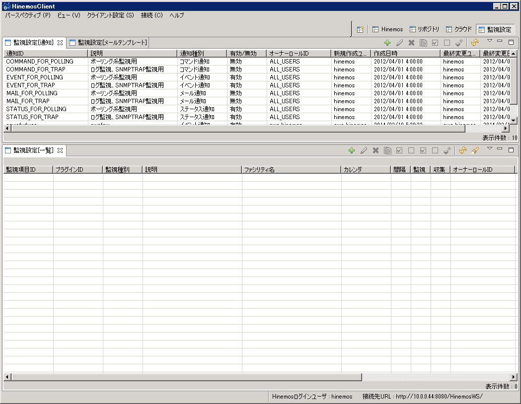Select the 監視設定[通知] tab
The width and height of the screenshot is (521, 404).
pyautogui.click(x=33, y=43)
